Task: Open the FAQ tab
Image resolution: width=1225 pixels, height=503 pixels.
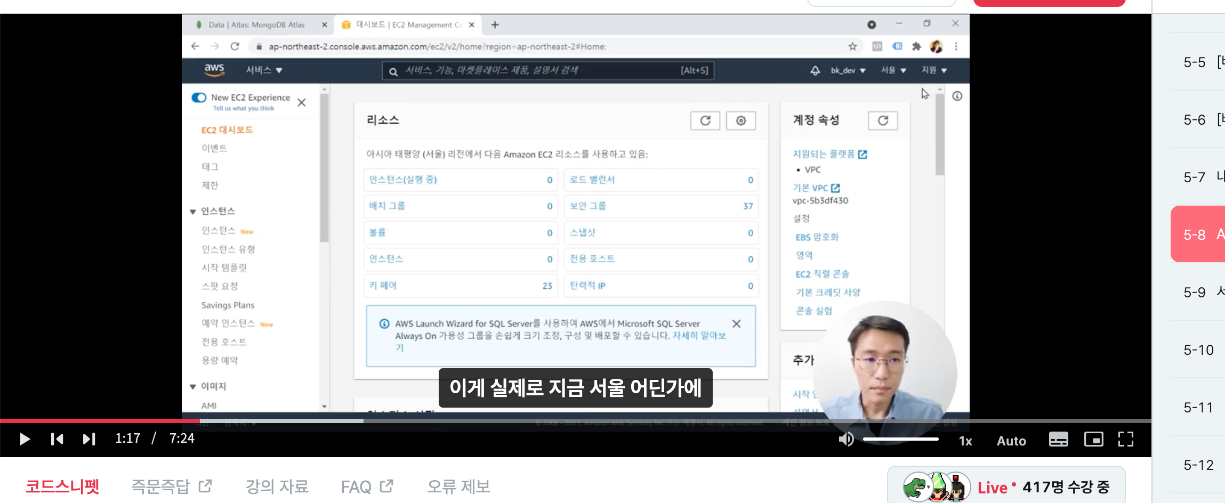Action: [367, 486]
